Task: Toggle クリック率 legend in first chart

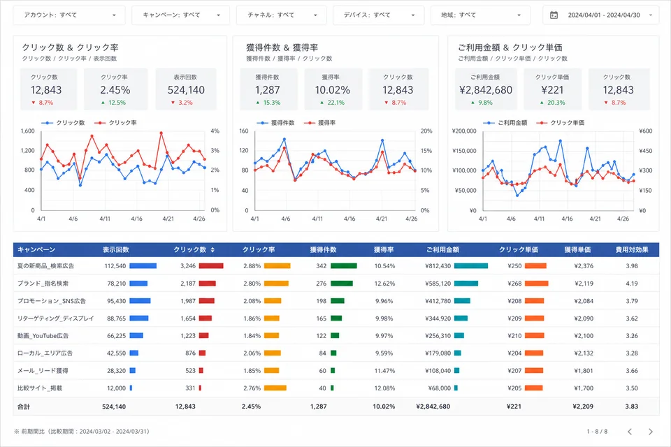Action: (115, 123)
